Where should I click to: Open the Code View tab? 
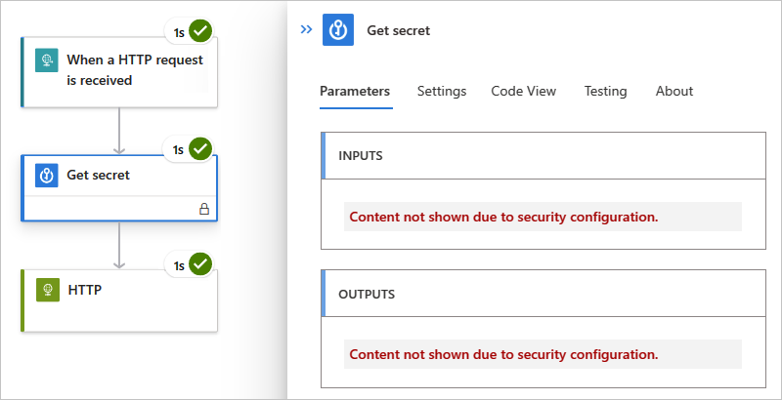point(524,91)
